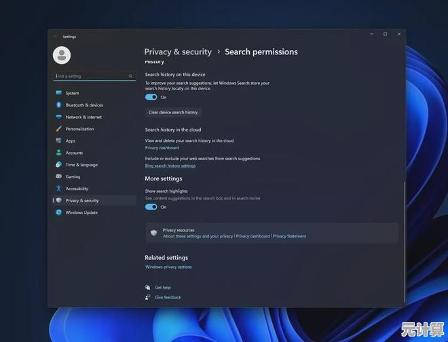Screen dimensions: 448x342
Task: Disable Show search highlights toggle
Action: coord(151,207)
